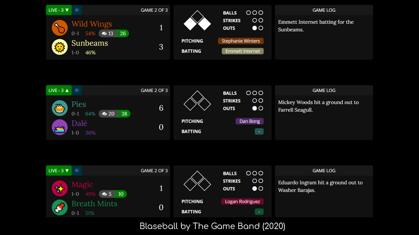Click the first strikes circle in Wild Wings game
Image resolution: width=419 pixels, height=235 pixels.
(255, 21)
